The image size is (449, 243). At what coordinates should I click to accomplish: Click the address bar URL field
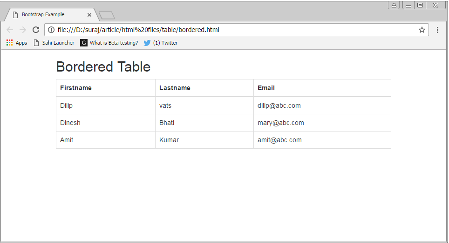click(233, 30)
